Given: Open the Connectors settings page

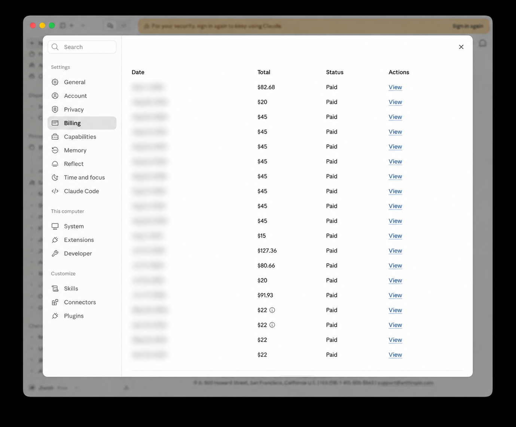Looking at the screenshot, I should click(x=82, y=302).
